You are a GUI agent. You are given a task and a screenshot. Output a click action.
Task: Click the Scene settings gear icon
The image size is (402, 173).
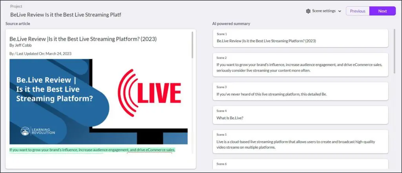(308, 11)
